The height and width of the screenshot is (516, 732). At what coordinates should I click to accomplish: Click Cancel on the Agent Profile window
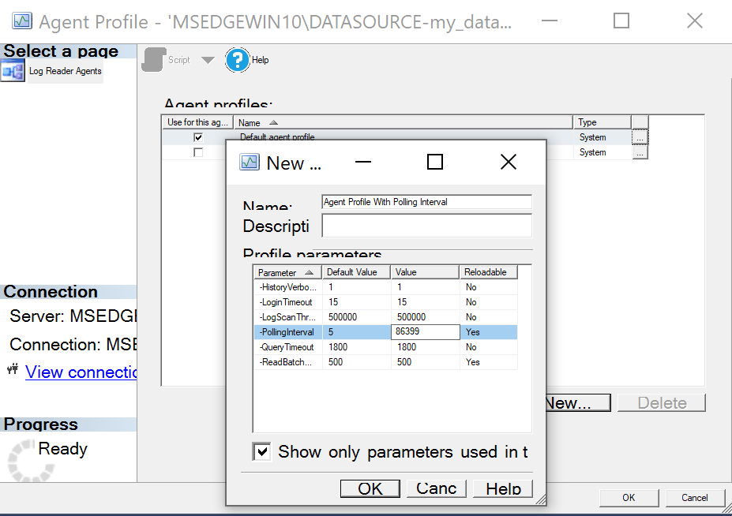tap(693, 497)
